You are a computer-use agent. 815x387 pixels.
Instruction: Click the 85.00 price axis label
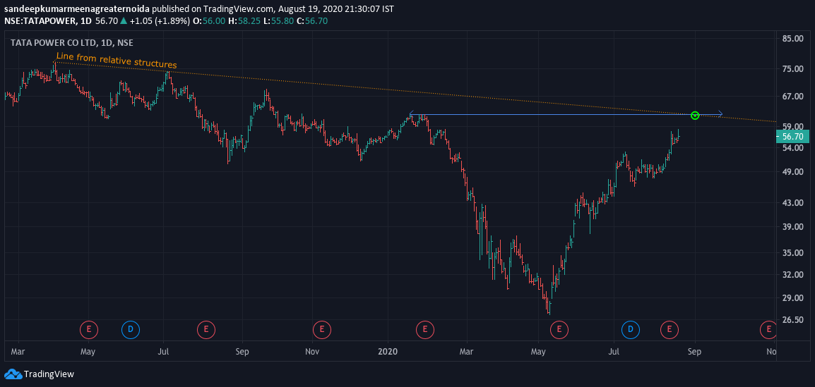point(792,38)
